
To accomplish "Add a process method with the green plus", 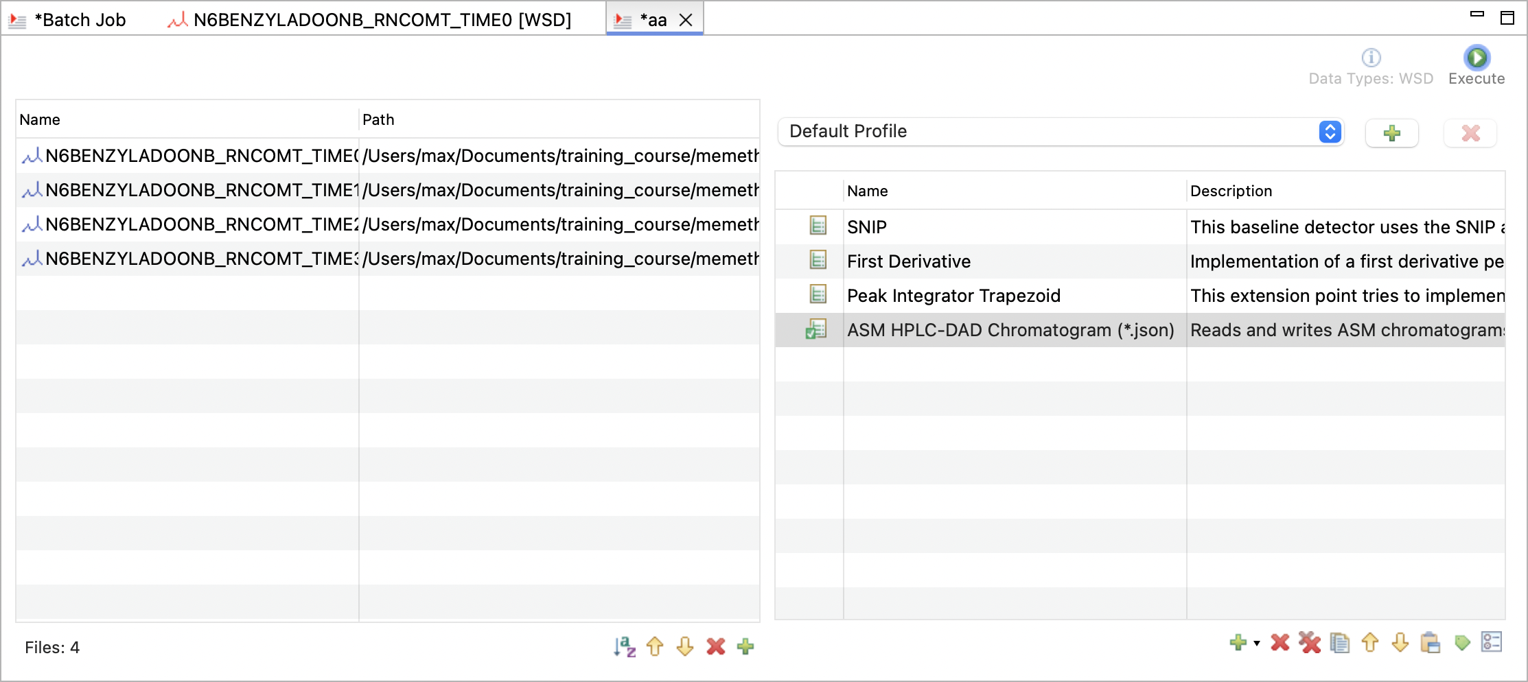I will click(1238, 643).
